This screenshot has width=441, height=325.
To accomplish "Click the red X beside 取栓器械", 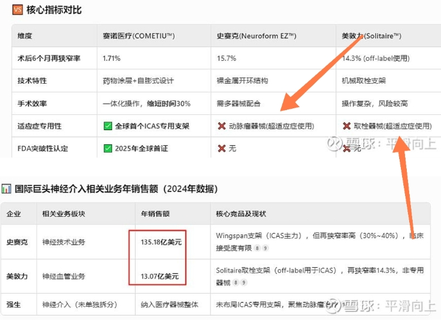I will pyautogui.click(x=347, y=126).
